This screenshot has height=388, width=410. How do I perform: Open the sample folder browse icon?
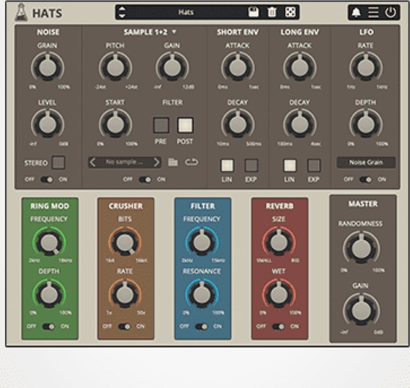coord(173,162)
